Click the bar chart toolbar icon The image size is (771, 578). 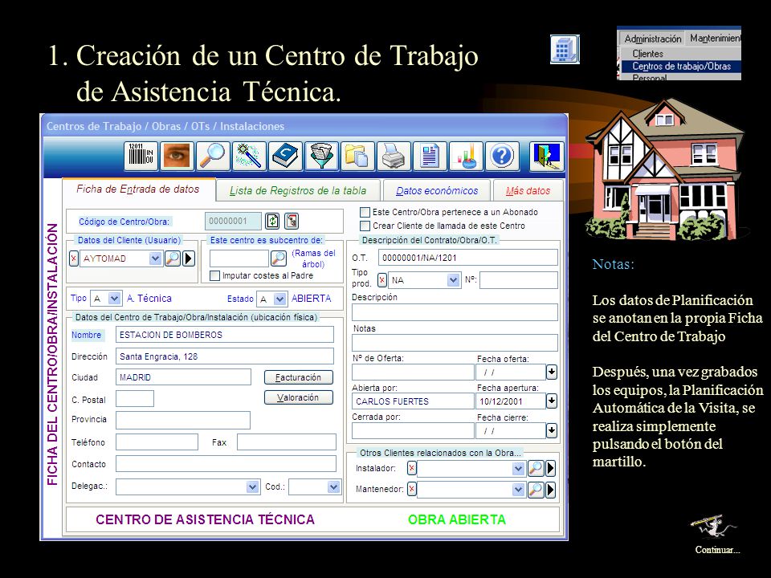[466, 157]
